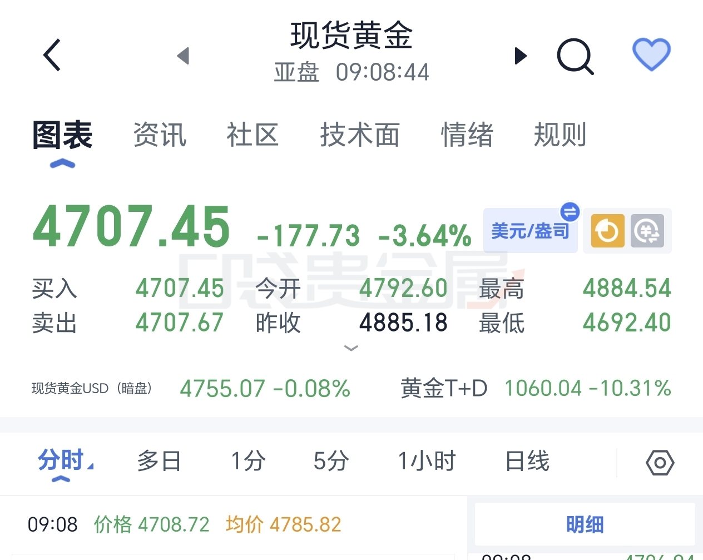Viewport: 703px width, 560px height.
Task: Tap the back arrow icon
Action: click(52, 55)
